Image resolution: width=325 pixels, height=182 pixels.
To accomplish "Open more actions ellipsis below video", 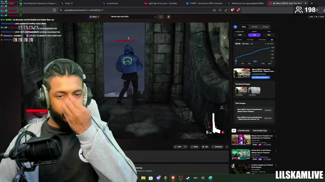I will (227, 147).
